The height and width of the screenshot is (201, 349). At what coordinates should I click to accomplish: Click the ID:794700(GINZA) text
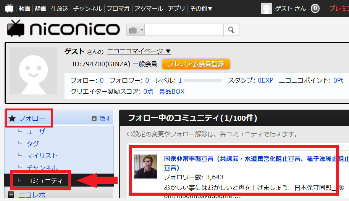click(101, 64)
